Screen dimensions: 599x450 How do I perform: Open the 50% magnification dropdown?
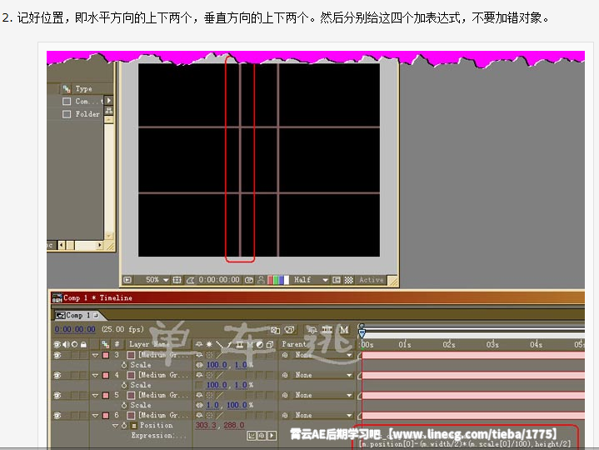coord(157,280)
